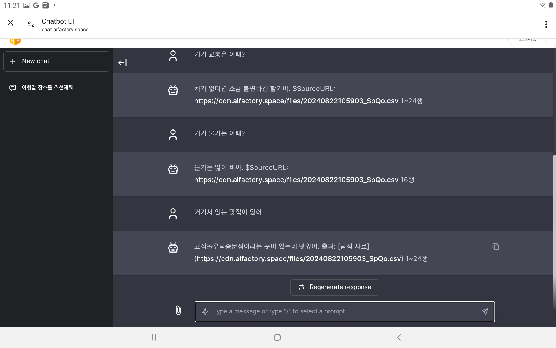Collapse the sidebar with the arrow icon
Viewport: 556px width, 348px height.
click(x=122, y=63)
